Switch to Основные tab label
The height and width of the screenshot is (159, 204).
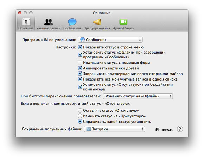click(26, 28)
